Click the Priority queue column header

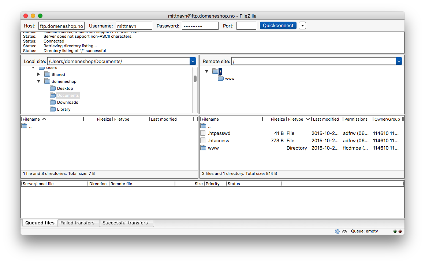click(x=215, y=184)
